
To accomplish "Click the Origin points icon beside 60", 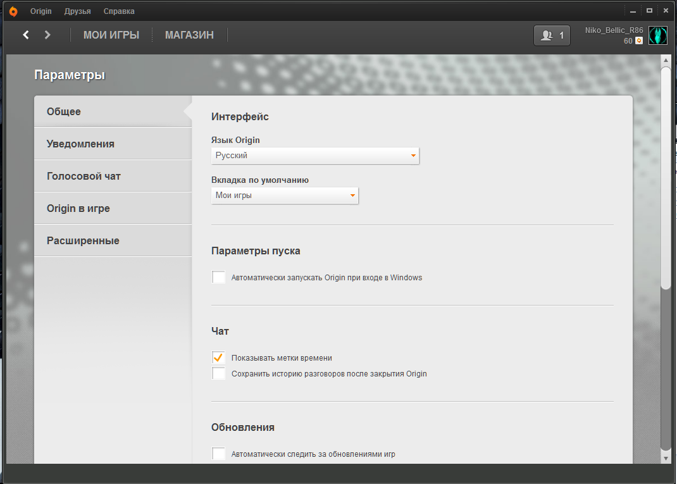I will point(639,40).
